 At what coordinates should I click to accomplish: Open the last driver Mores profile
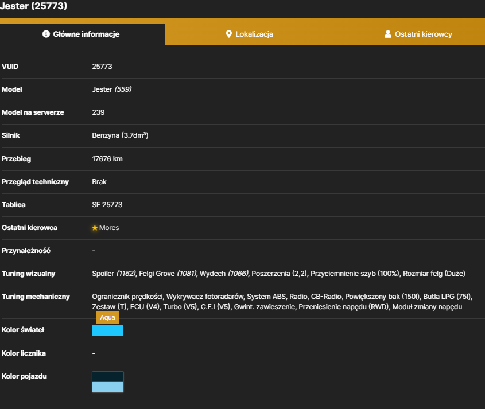tap(109, 228)
